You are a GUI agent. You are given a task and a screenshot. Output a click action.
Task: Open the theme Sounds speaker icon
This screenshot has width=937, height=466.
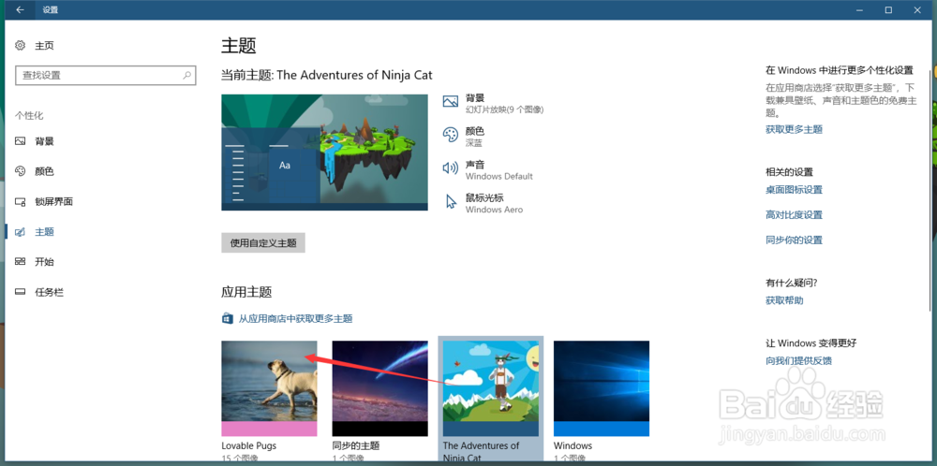(x=450, y=168)
